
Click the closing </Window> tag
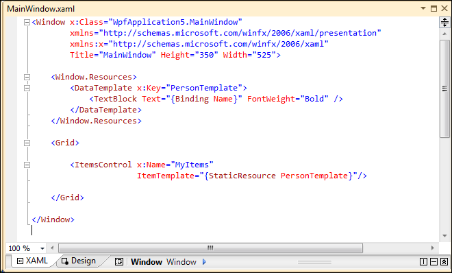tap(53, 219)
